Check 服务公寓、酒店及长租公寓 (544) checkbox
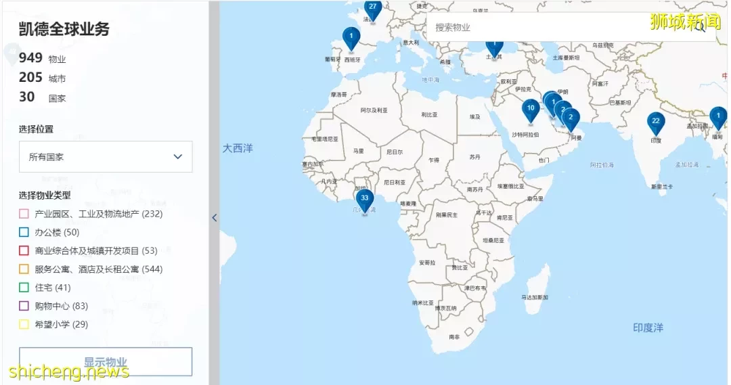The width and height of the screenshot is (731, 385). 24,269
